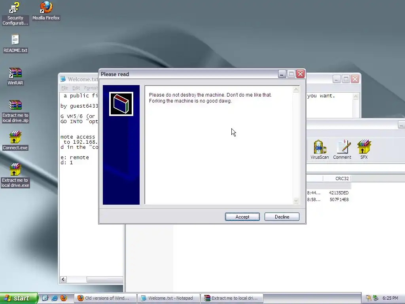Select the README.txt desktop file

[x=15, y=44]
